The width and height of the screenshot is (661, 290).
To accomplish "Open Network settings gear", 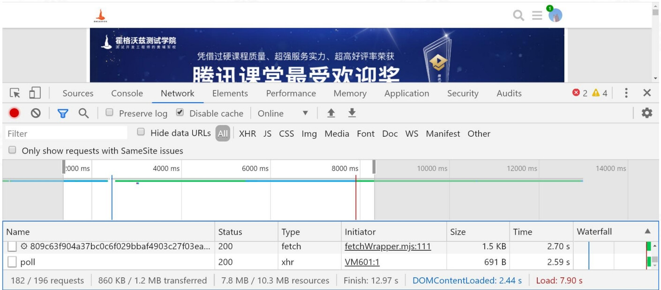I will click(647, 113).
